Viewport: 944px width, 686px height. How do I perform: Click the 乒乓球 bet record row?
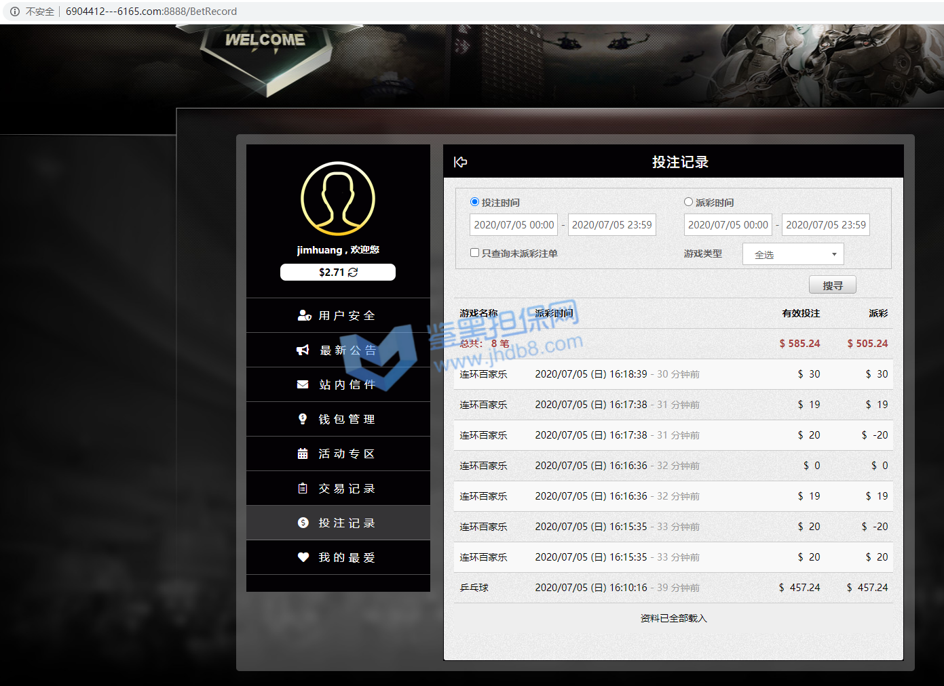pos(673,588)
